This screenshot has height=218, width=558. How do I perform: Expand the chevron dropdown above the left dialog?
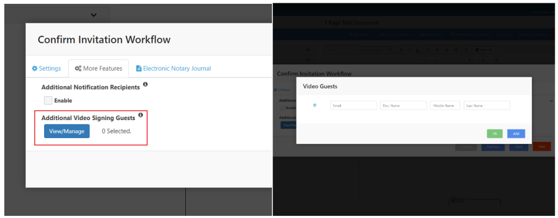pos(93,15)
